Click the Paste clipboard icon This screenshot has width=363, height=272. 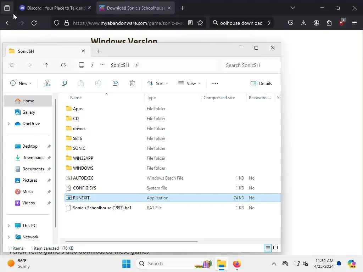[81, 83]
